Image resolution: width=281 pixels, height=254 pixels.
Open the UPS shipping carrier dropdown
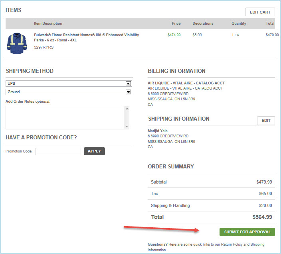66,84
